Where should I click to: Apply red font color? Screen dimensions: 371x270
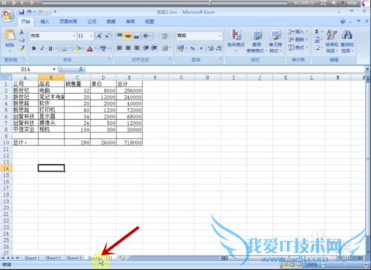(x=90, y=48)
